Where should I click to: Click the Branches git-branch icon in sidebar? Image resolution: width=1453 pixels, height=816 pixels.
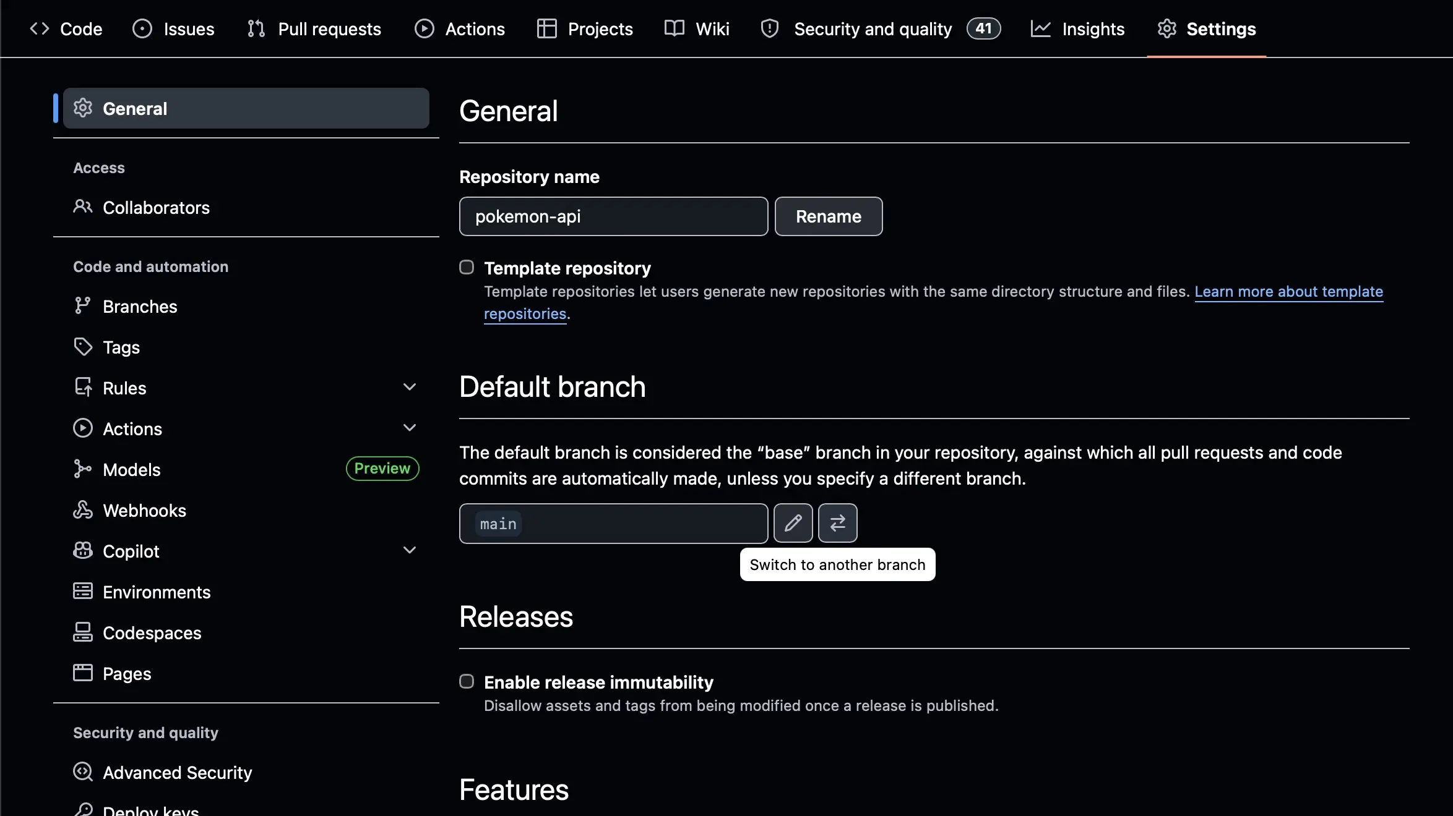click(82, 305)
